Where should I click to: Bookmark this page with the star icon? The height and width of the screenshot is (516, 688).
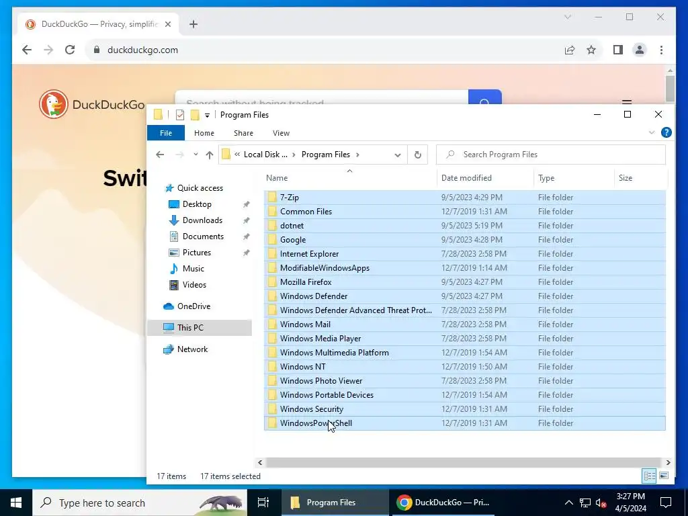[x=591, y=50]
